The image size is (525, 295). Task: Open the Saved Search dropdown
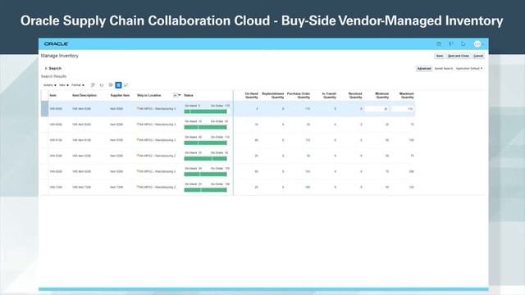[x=469, y=69]
